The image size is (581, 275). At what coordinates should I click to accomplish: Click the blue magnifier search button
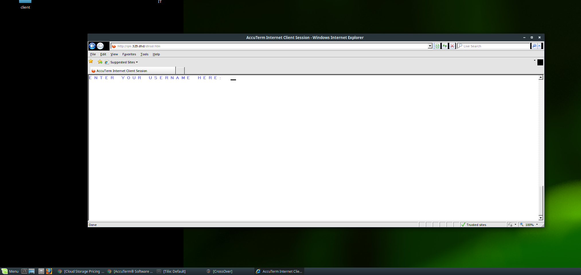534,46
